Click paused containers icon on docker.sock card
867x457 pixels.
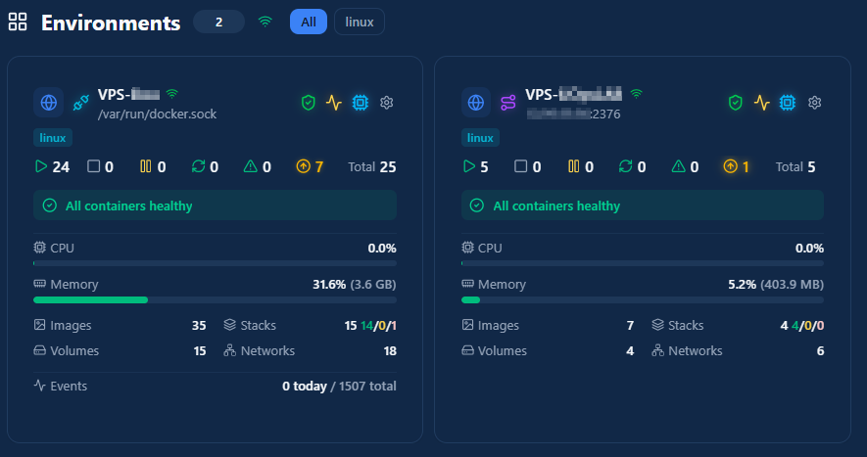[x=145, y=166]
